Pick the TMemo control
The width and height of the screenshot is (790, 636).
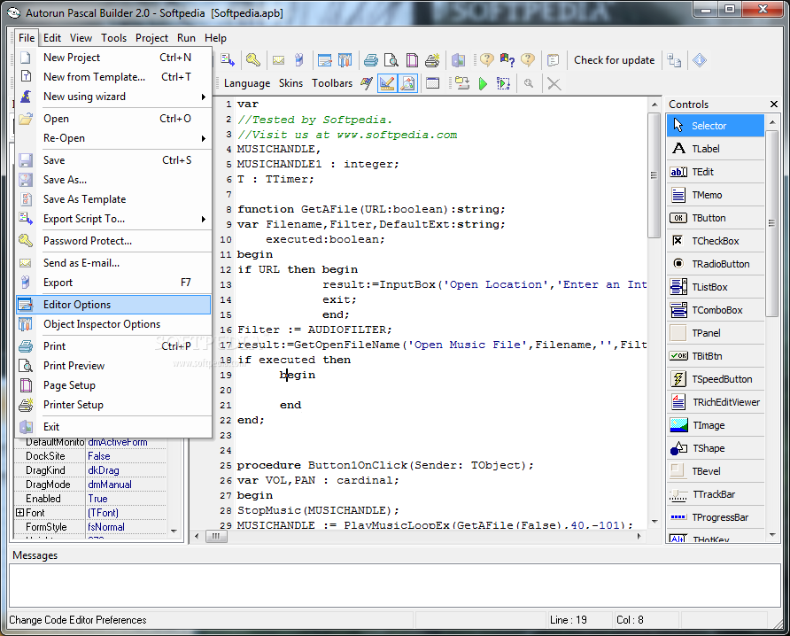pos(716,195)
